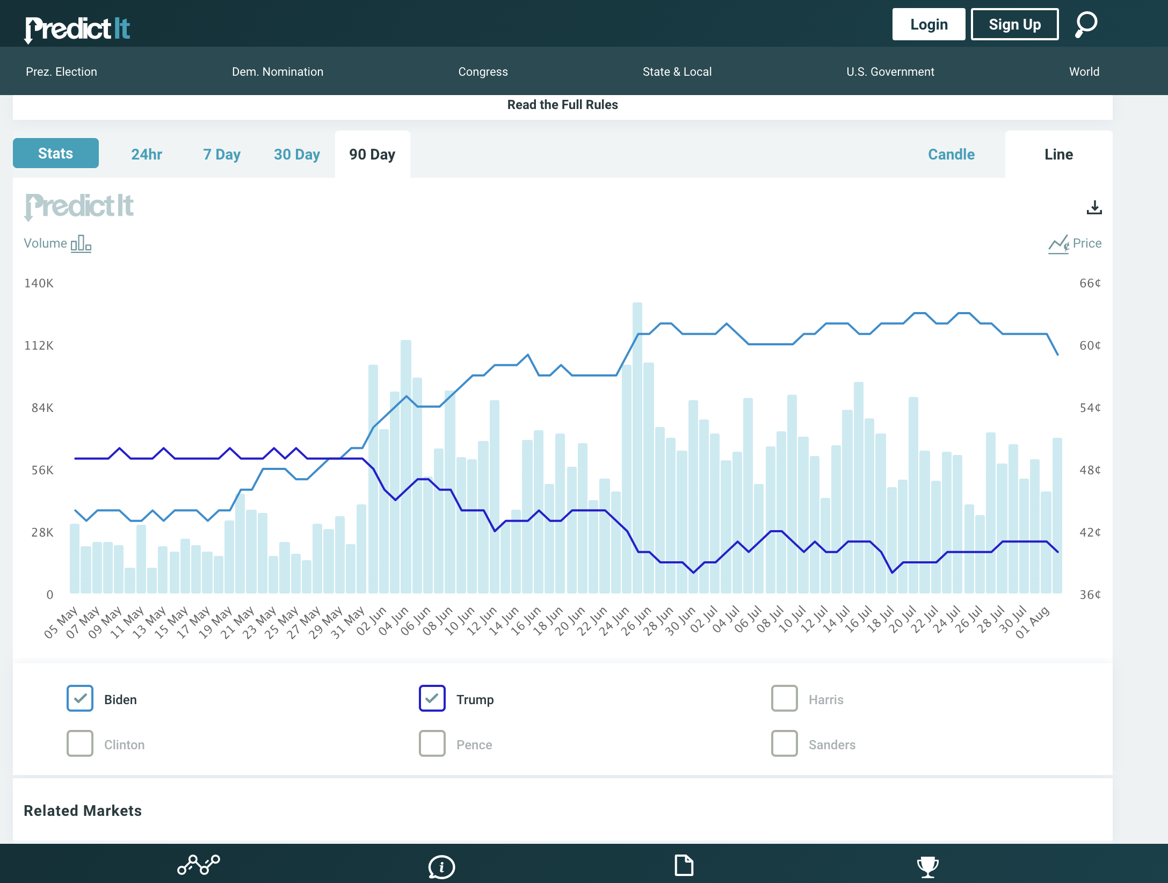The height and width of the screenshot is (883, 1168).
Task: Switch to the 30 Day tab
Action: 297,155
